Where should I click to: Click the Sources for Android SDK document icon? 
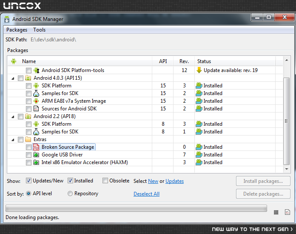click(x=36, y=109)
